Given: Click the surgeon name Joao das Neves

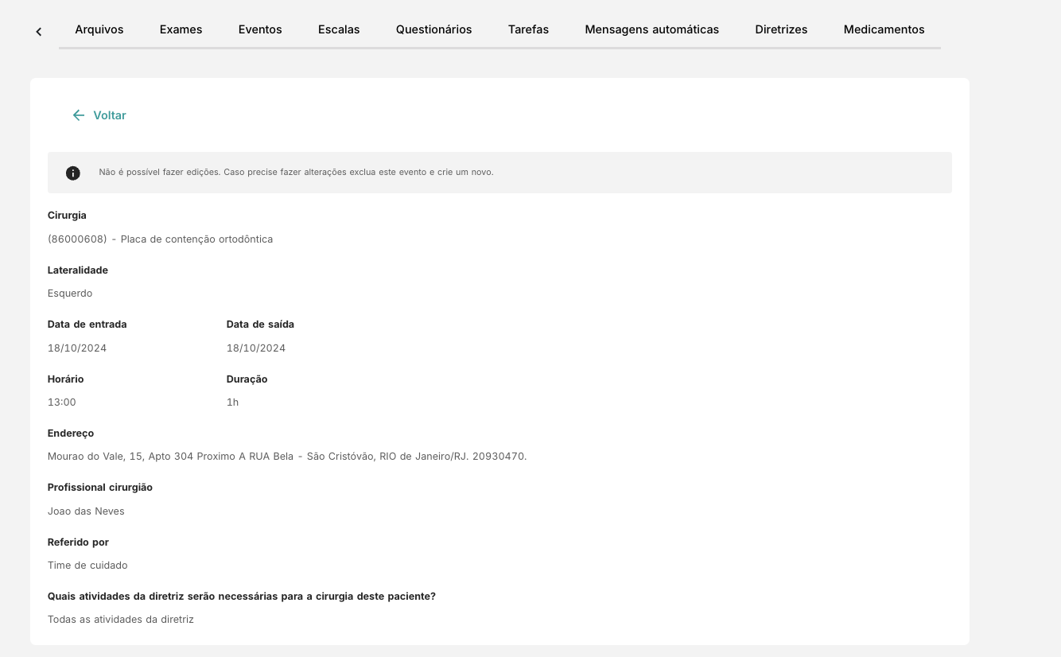Looking at the screenshot, I should (x=86, y=511).
